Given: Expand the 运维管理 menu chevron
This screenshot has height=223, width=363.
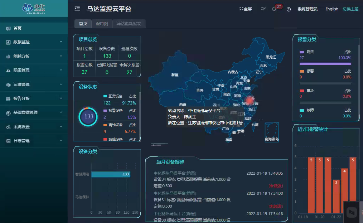Looking at the screenshot, I should point(61,84).
